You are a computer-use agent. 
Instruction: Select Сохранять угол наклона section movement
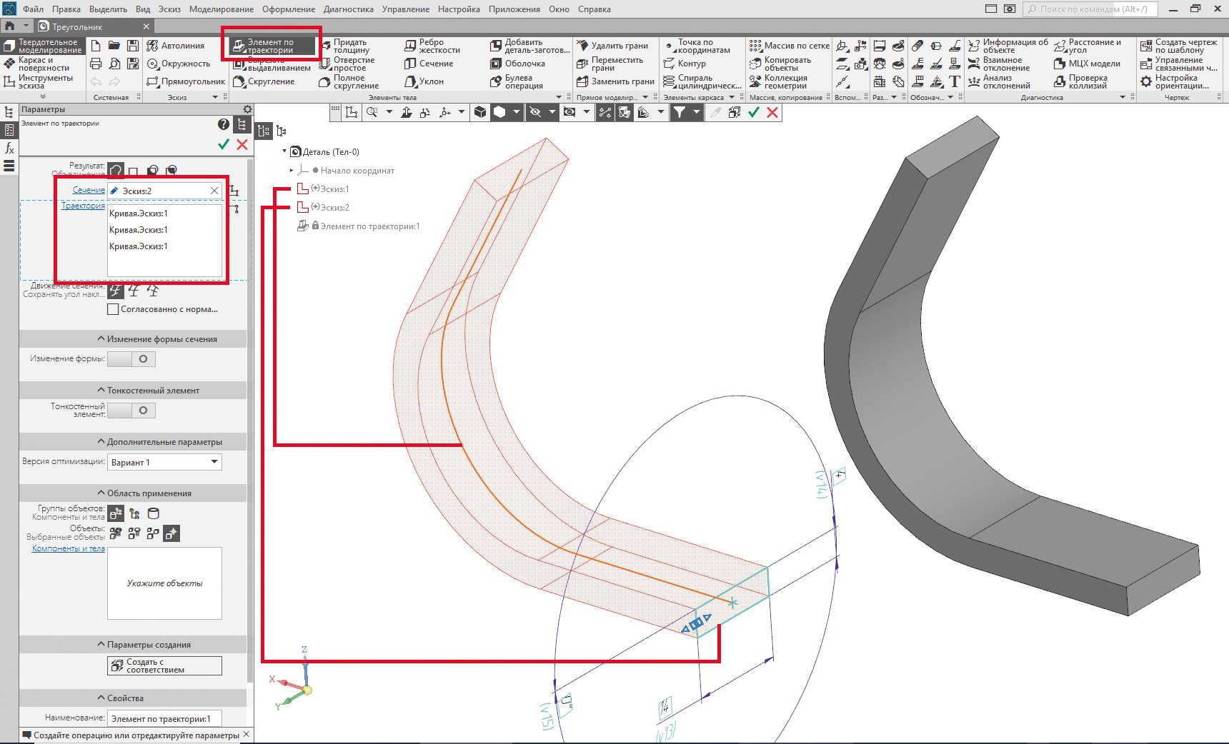pyautogui.click(x=116, y=291)
